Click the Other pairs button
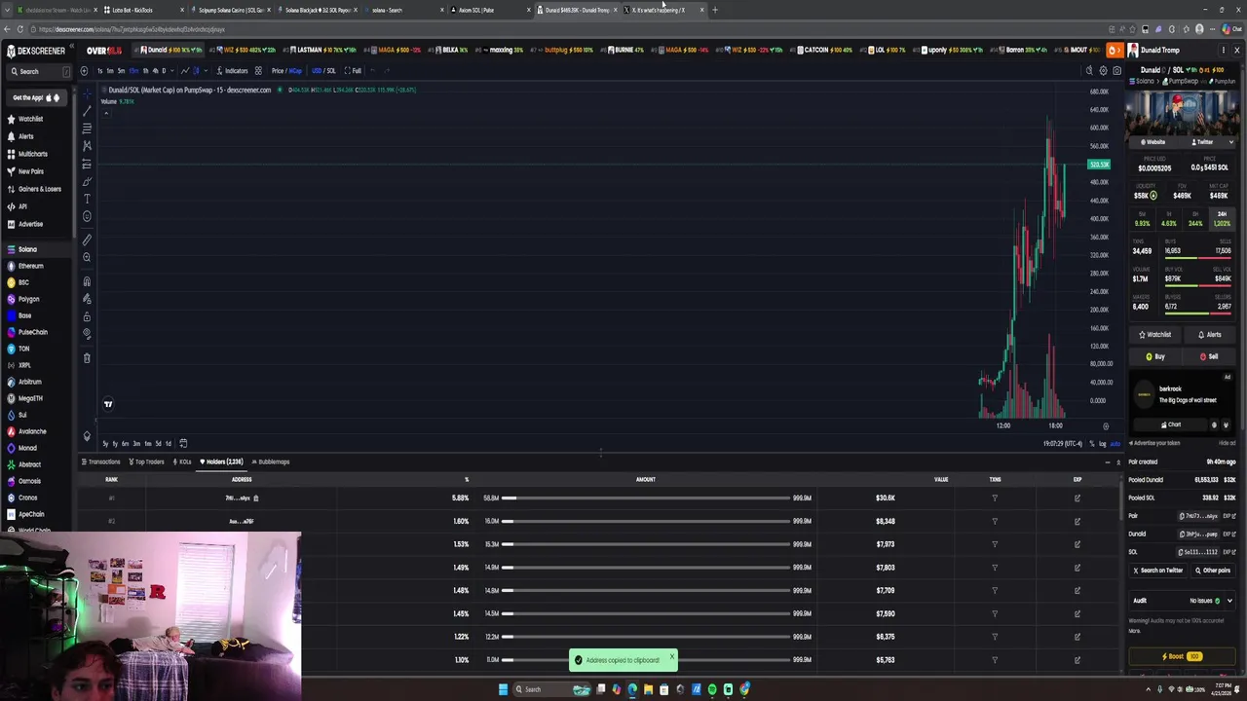 pos(1212,571)
